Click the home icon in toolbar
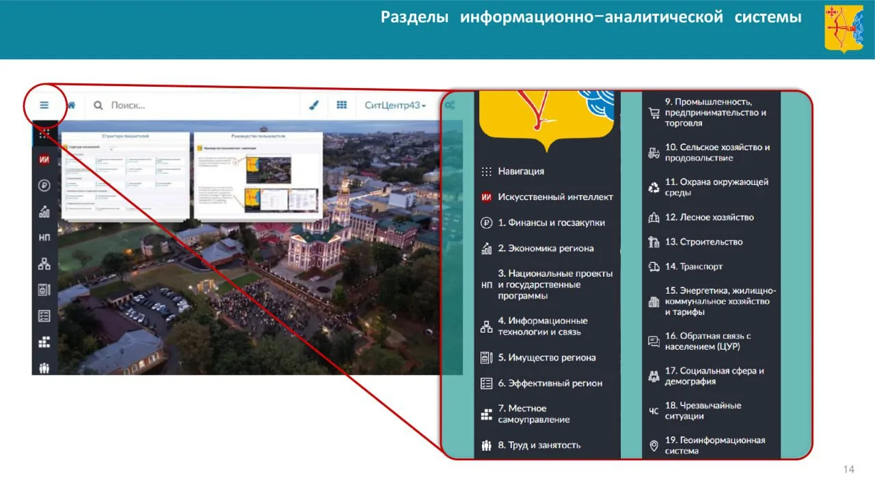The image size is (875, 491). pyautogui.click(x=71, y=105)
